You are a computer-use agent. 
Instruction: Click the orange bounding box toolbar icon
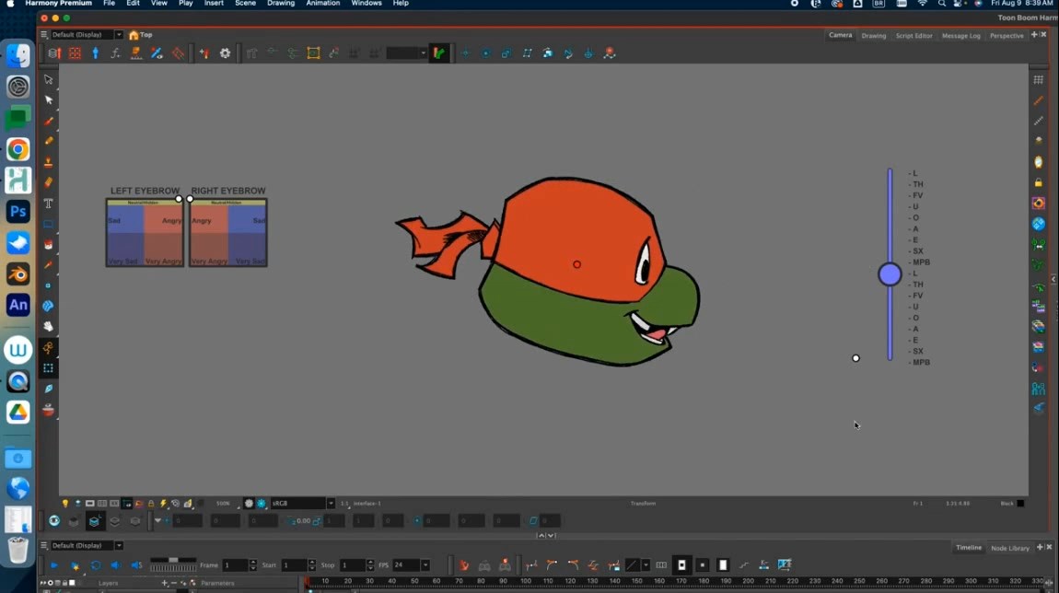313,53
